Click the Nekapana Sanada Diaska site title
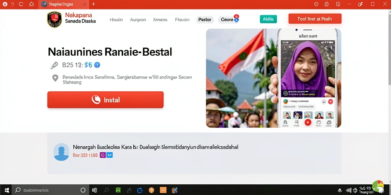 [80, 18]
